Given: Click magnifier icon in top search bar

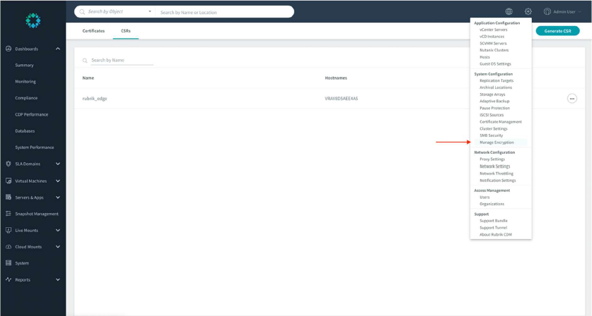Looking at the screenshot, I should (x=82, y=12).
